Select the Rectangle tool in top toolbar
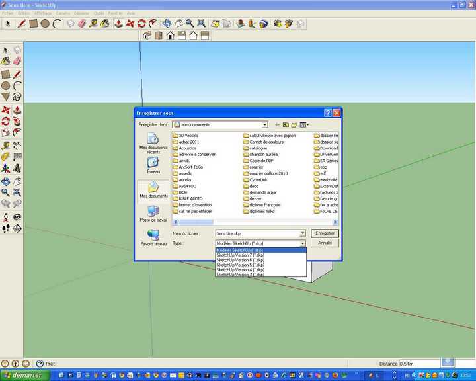The image size is (476, 381). (x=34, y=24)
